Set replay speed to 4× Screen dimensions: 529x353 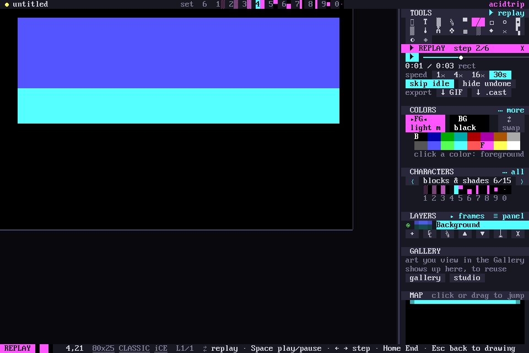coord(458,75)
